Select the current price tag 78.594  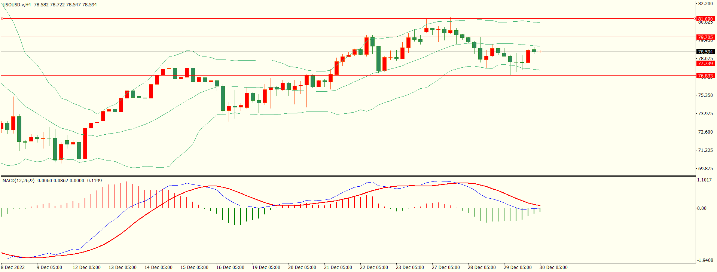pyautogui.click(x=705, y=52)
